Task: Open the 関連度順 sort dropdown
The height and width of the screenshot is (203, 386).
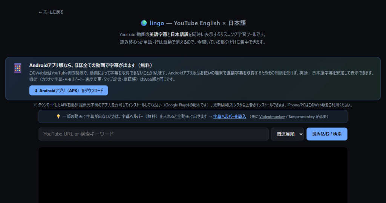Action: pyautogui.click(x=288, y=134)
